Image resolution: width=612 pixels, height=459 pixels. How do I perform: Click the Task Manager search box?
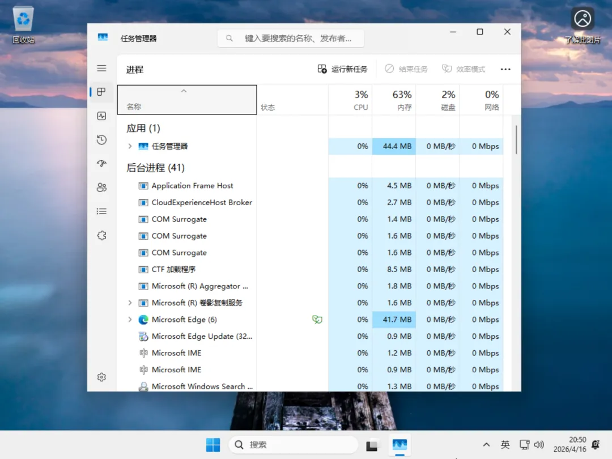(x=291, y=39)
